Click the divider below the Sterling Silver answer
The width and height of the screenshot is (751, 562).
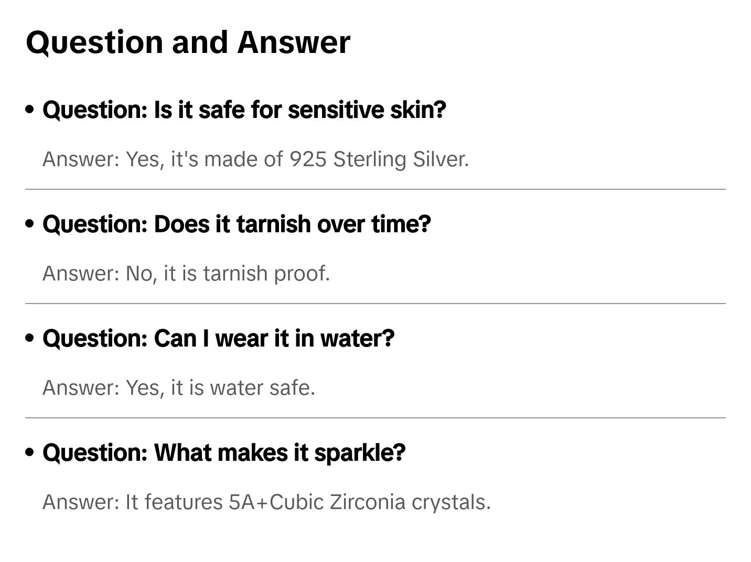pyautogui.click(x=375, y=189)
